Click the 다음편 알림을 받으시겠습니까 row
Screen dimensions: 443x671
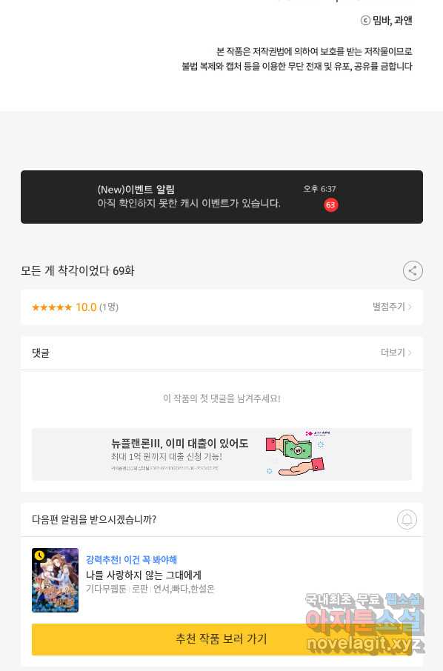tap(221, 519)
